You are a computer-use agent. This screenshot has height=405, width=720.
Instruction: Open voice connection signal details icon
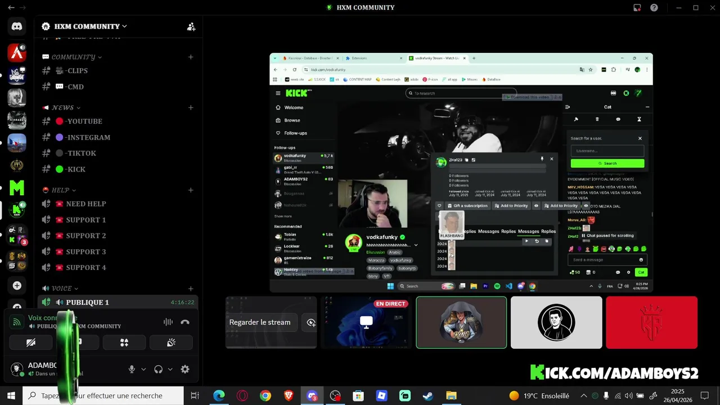pyautogui.click(x=17, y=322)
